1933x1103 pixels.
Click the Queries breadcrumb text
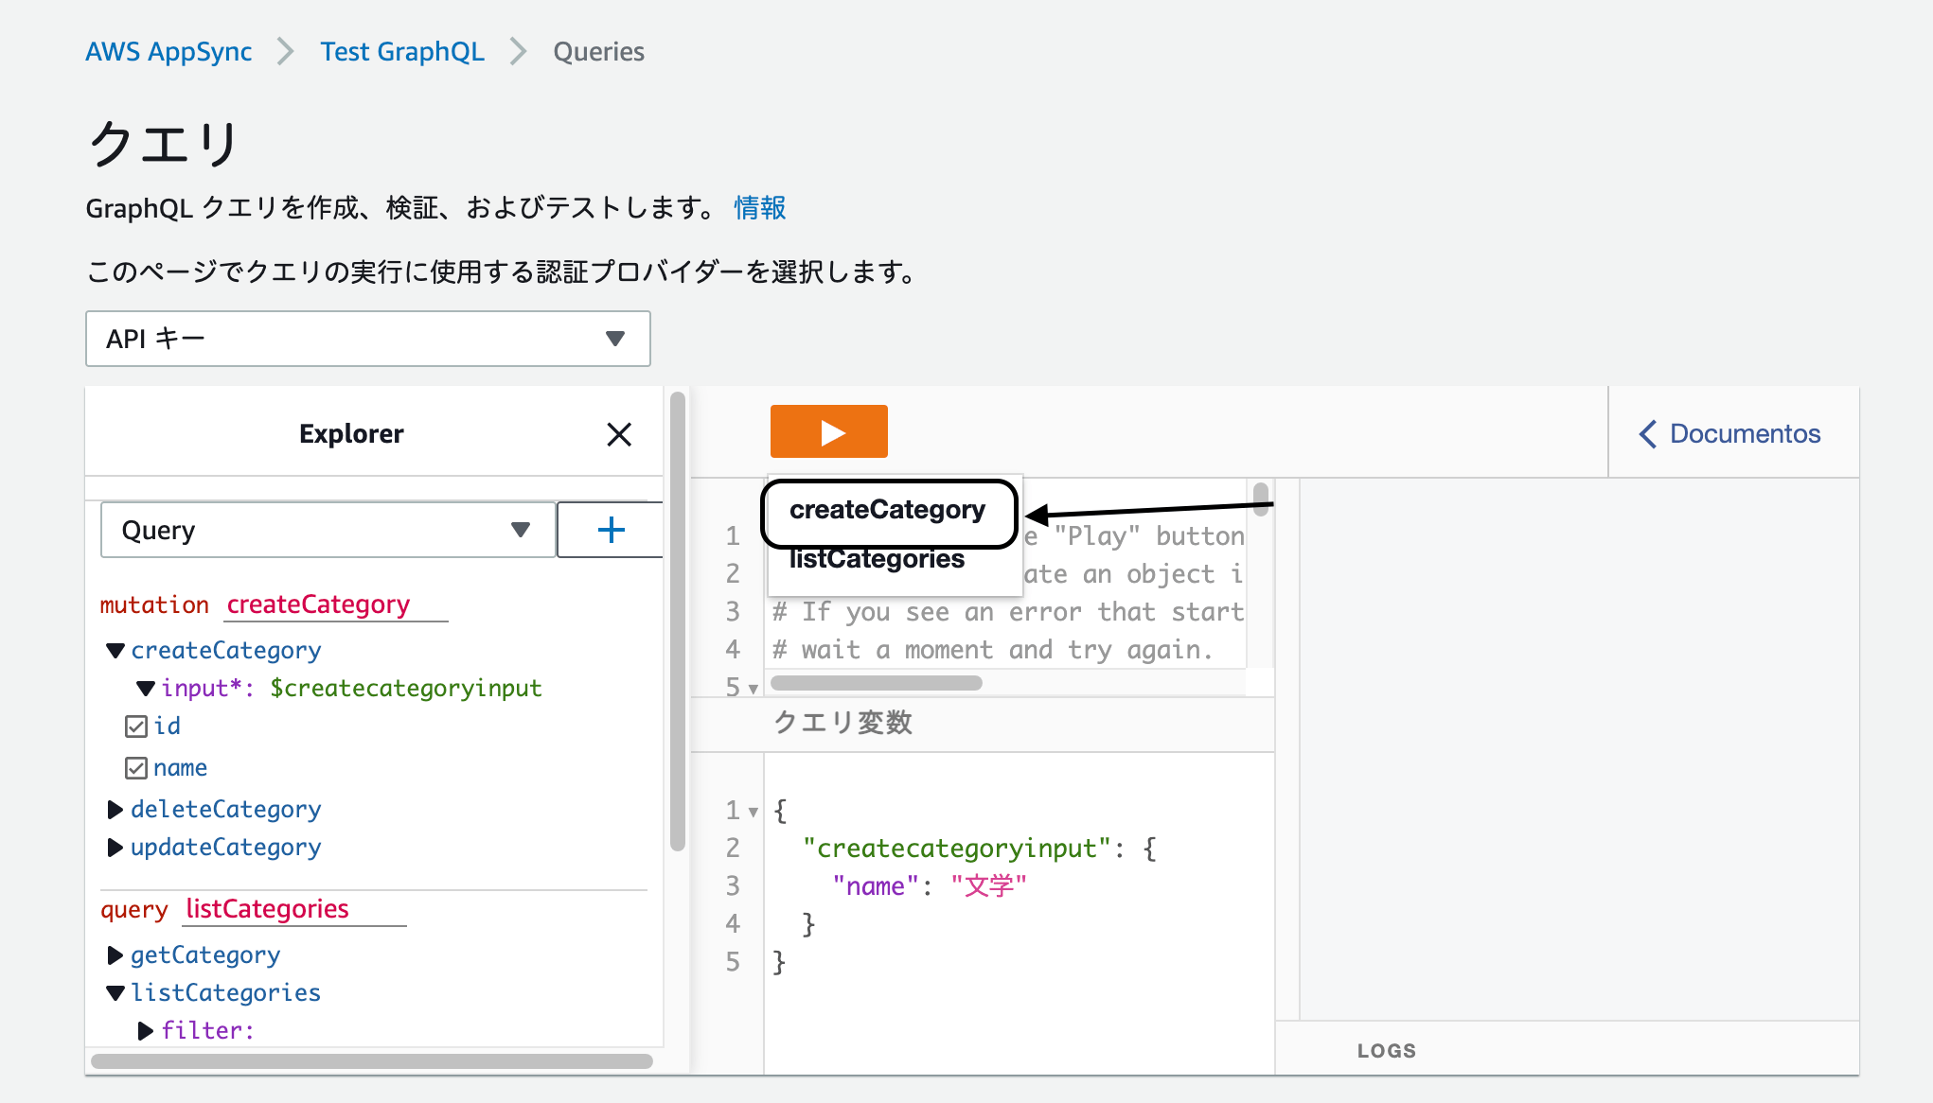pos(598,51)
